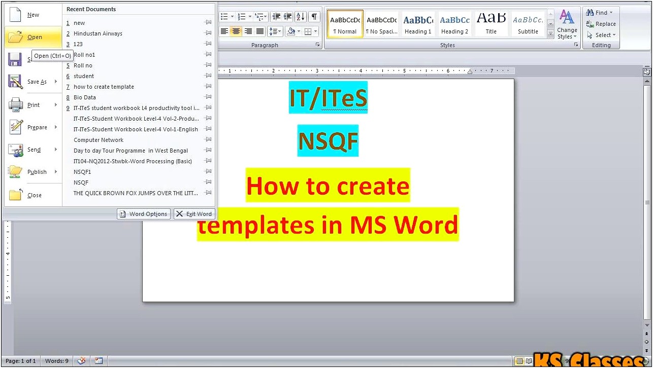653x368 pixels.
Task: Click the Numbering list icon
Action: 242,17
